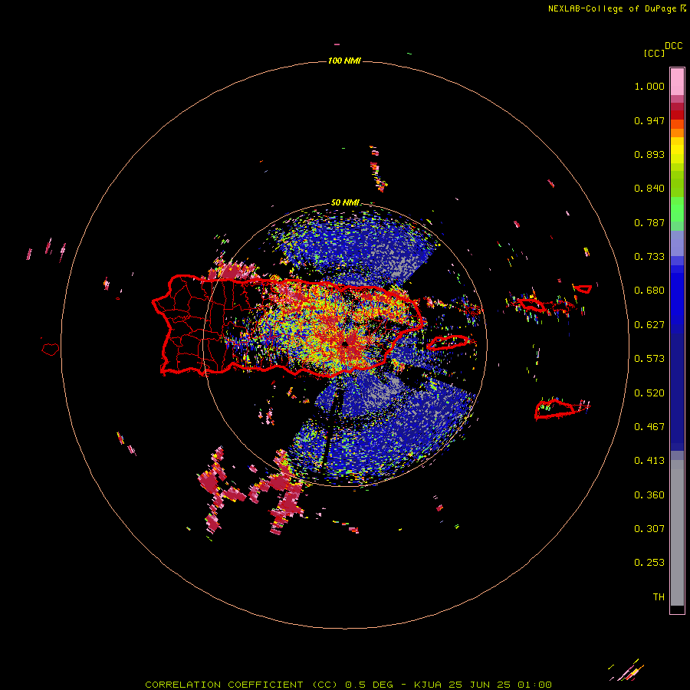690x690 pixels.
Task: Select the 0.893 legend value
Action: tap(649, 154)
